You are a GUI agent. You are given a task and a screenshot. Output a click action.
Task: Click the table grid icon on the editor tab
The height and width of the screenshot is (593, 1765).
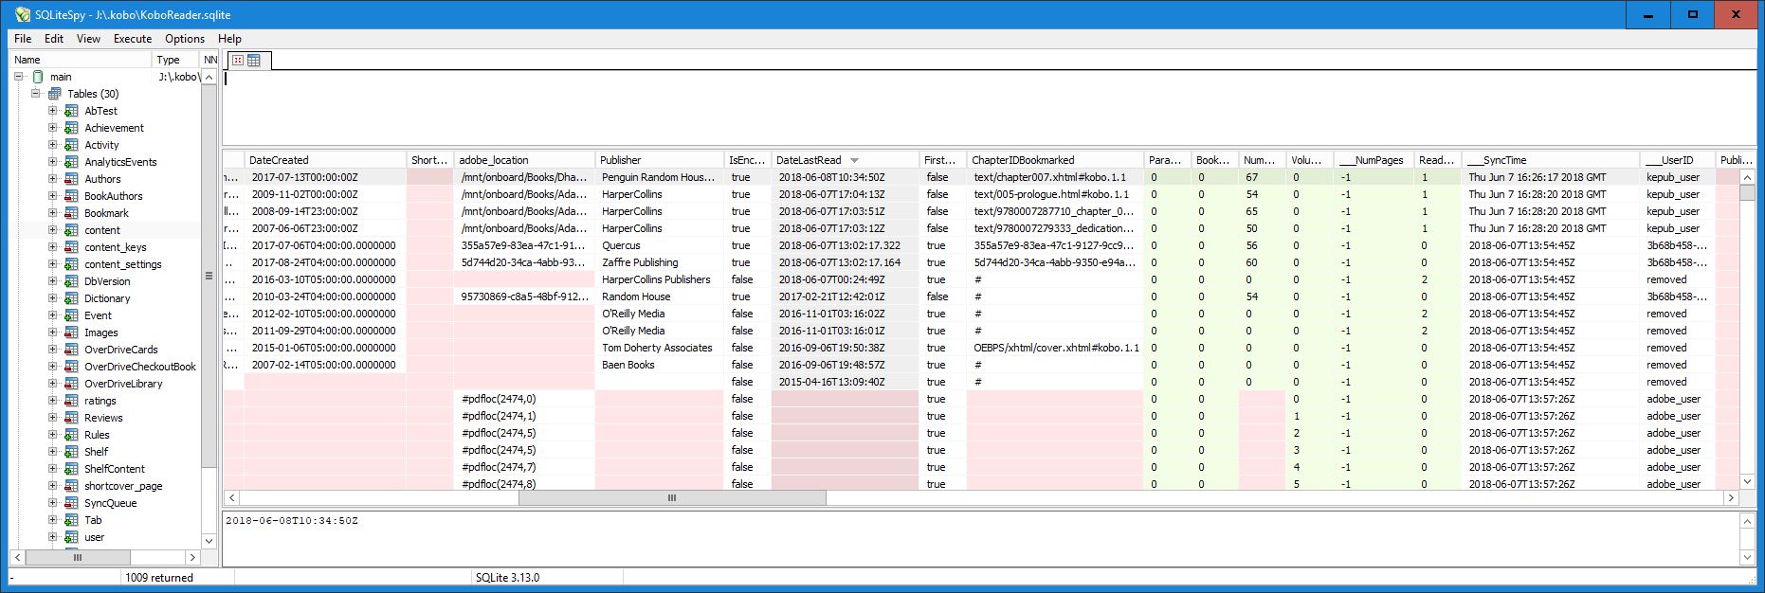point(254,60)
